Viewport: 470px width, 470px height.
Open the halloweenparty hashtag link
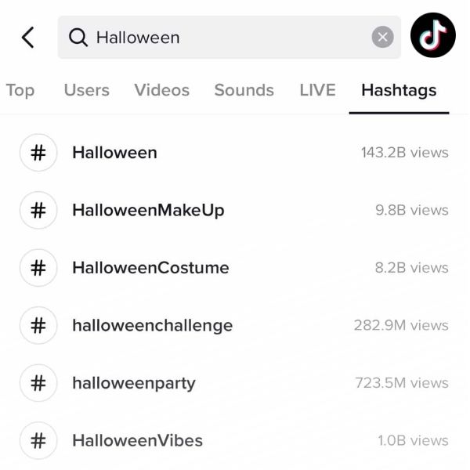click(x=234, y=383)
